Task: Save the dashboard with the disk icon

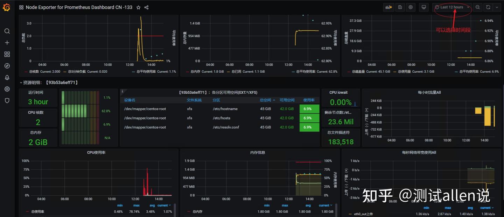Action: tap(400, 7)
